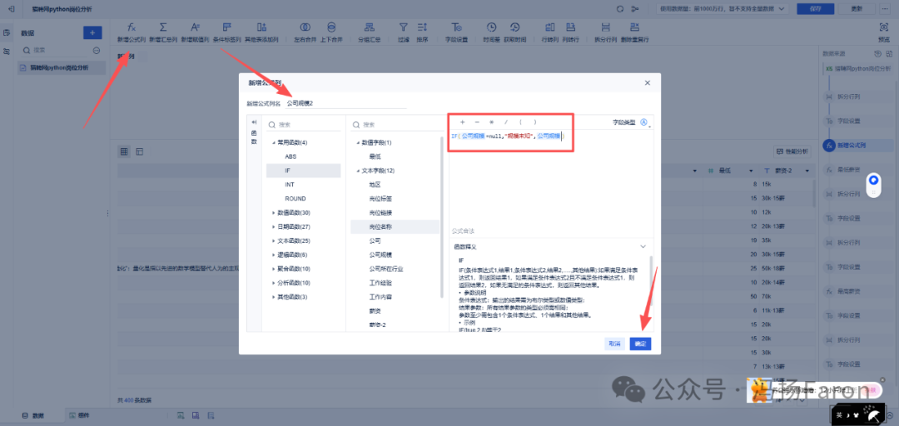Select the 岗位名称 field
Screen dimensions: 899x426
click(x=395, y=227)
